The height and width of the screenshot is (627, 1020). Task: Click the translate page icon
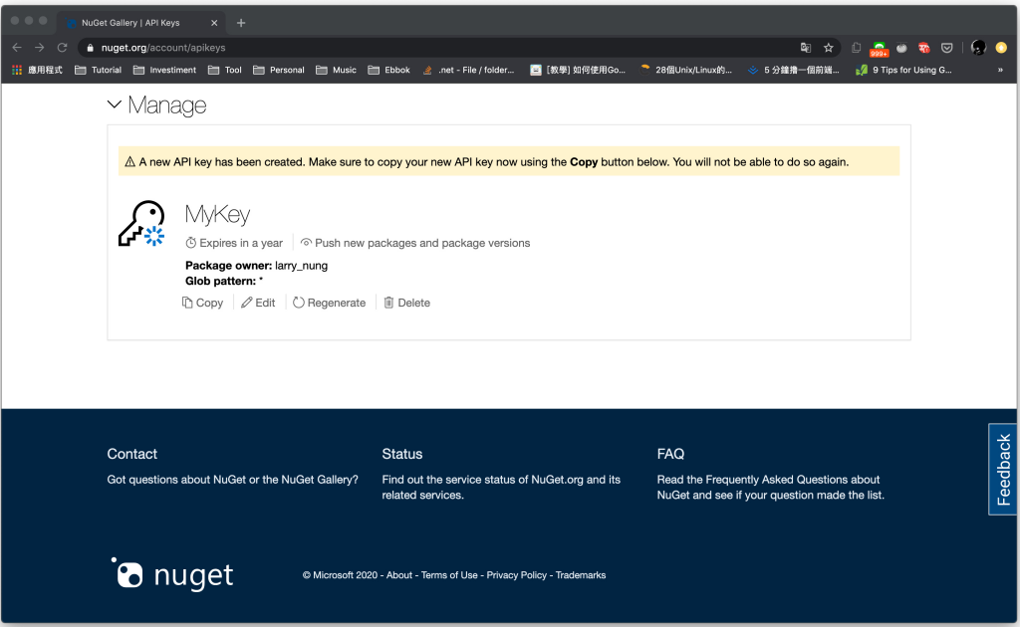point(805,48)
